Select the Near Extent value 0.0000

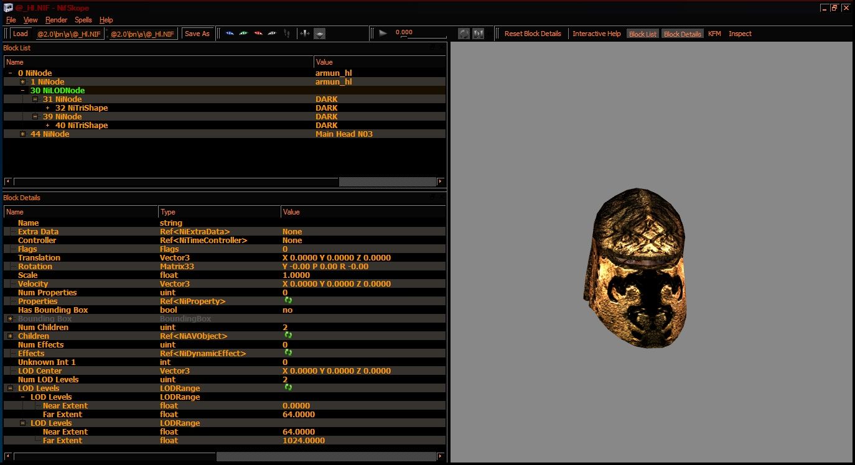295,406
